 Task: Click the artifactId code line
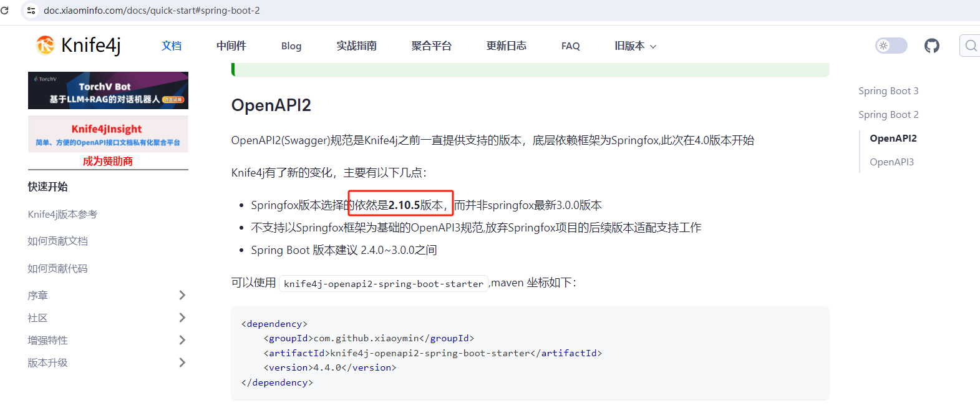[x=433, y=353]
